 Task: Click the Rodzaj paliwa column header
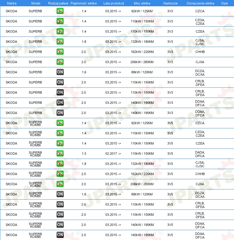58,3
